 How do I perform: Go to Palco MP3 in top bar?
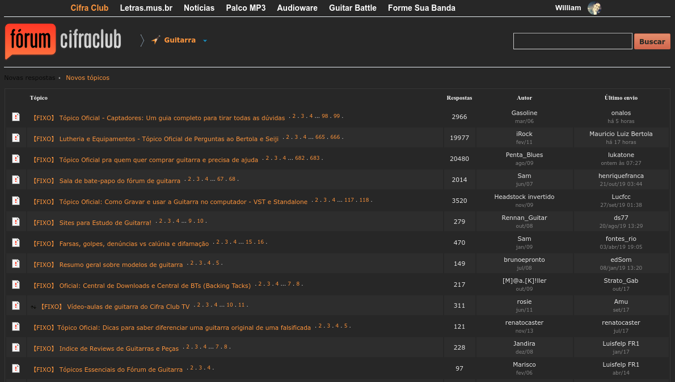click(x=246, y=8)
